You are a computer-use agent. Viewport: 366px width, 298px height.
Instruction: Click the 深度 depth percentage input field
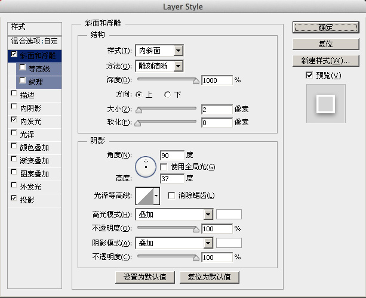[217, 80]
